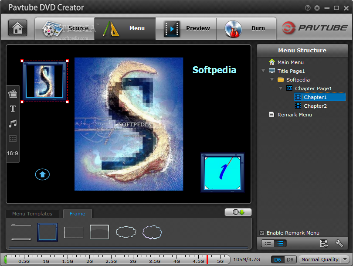Viewport: 353px width, 266px height.
Task: Choose the first cloud-shaped frame
Action: tap(126, 232)
